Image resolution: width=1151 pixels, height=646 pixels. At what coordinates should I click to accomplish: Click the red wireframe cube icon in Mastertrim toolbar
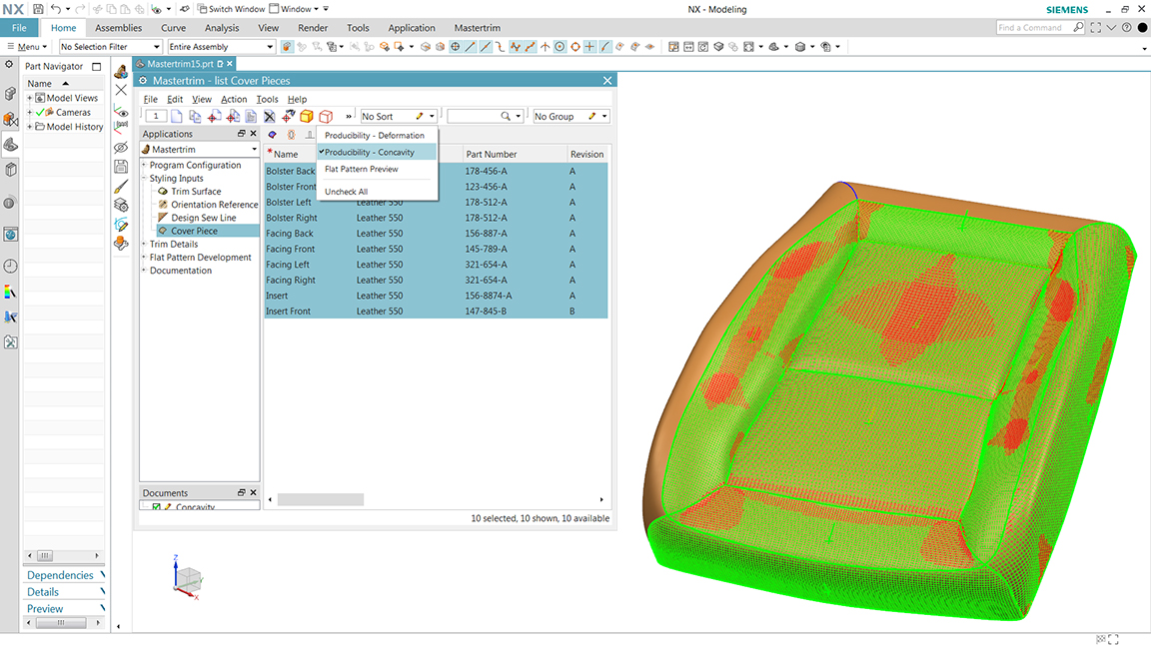[326, 117]
